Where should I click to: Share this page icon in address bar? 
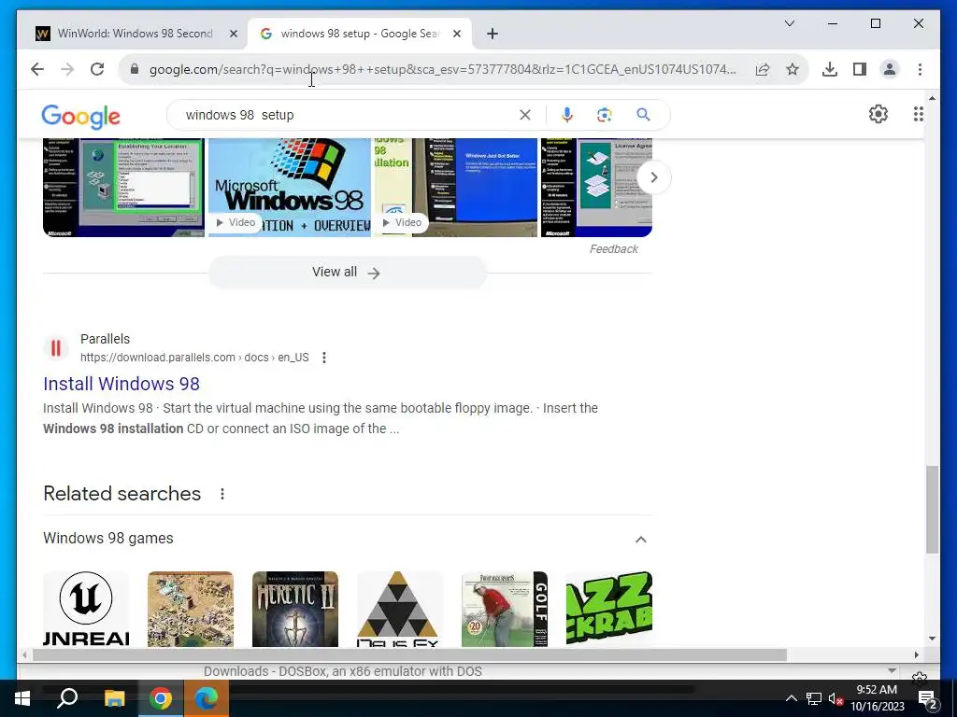763,69
